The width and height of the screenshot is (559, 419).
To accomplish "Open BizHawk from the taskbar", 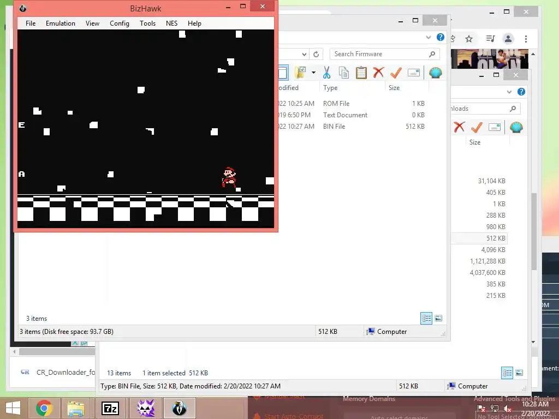I will tap(179, 408).
